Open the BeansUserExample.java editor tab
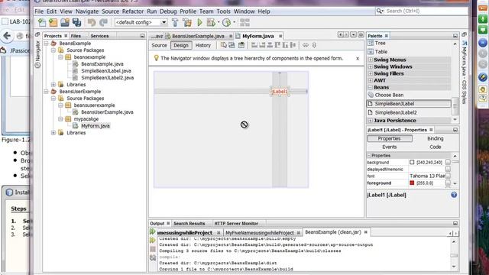489x275 pixels. click(198, 36)
